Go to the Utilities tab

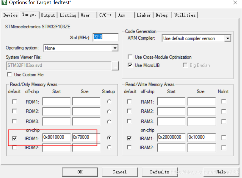[x=185, y=15]
